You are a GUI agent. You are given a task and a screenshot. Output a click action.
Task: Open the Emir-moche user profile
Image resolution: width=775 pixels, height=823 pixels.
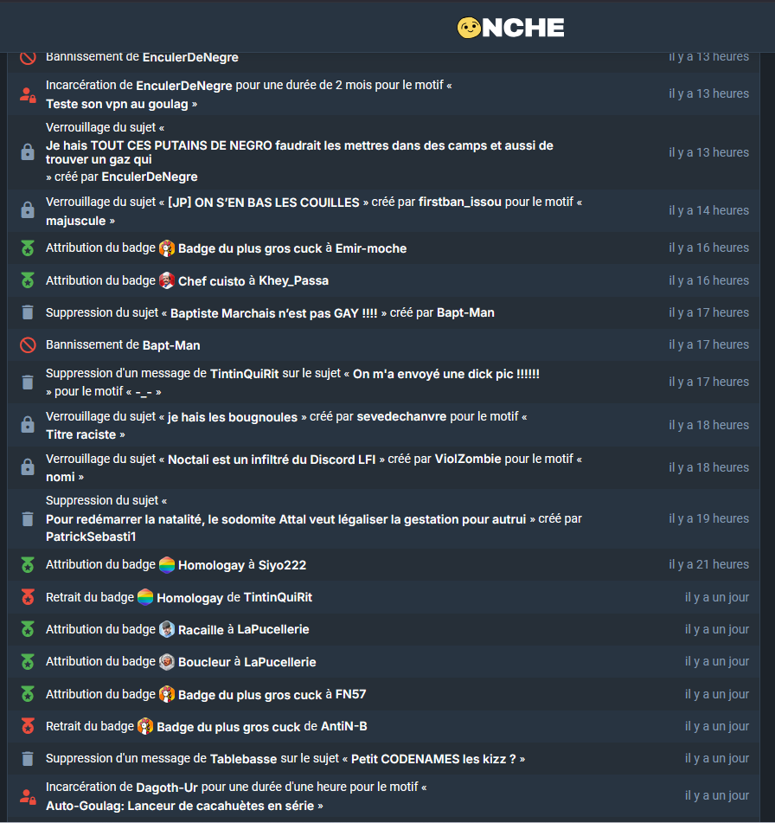371,248
